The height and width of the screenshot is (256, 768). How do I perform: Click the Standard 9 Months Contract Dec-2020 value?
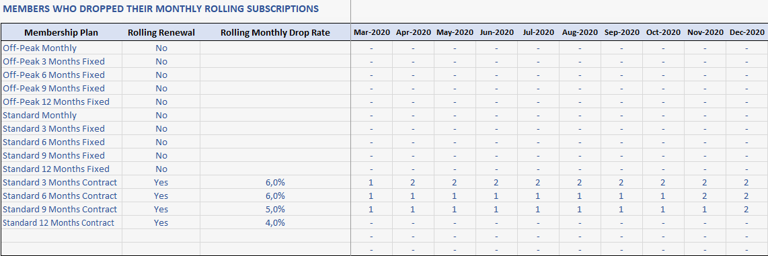coord(746,210)
